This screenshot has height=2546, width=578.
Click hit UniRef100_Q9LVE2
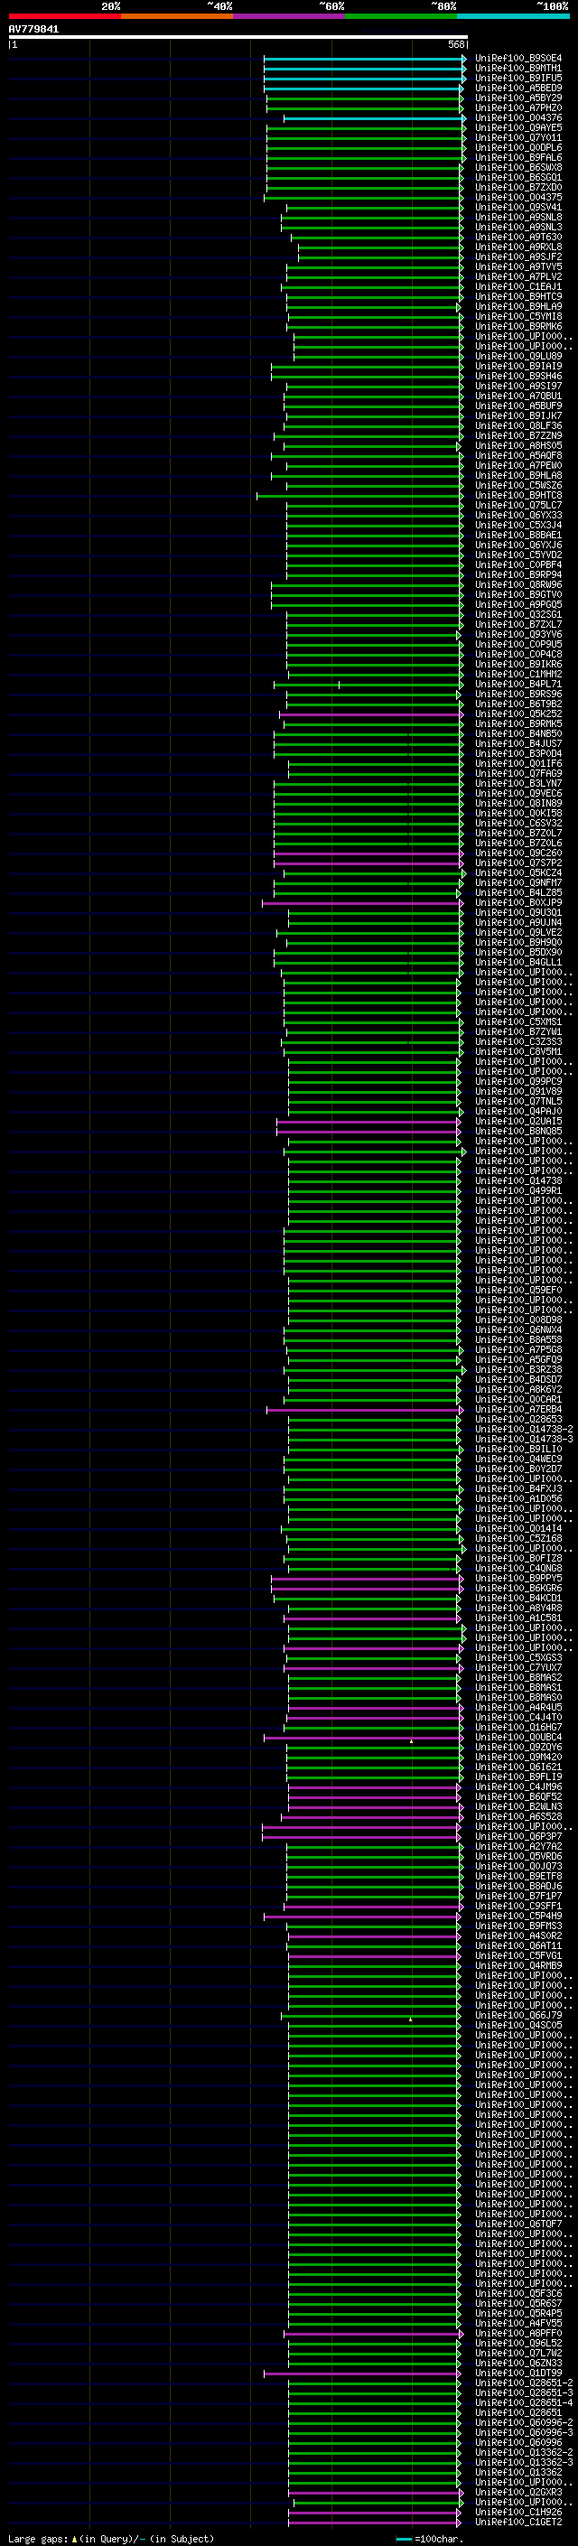pos(518,933)
